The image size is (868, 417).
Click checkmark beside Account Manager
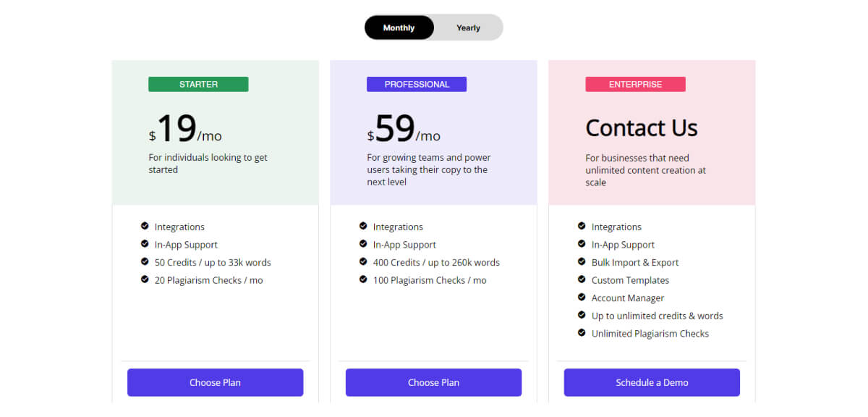(x=582, y=297)
